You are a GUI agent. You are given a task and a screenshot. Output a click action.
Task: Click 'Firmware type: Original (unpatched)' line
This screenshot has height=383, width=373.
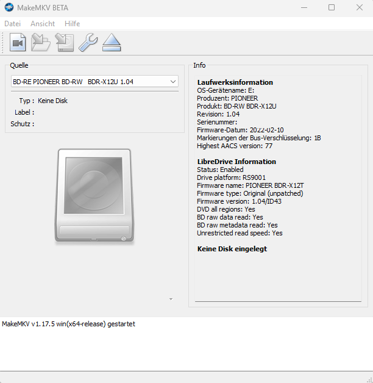[x=250, y=193]
